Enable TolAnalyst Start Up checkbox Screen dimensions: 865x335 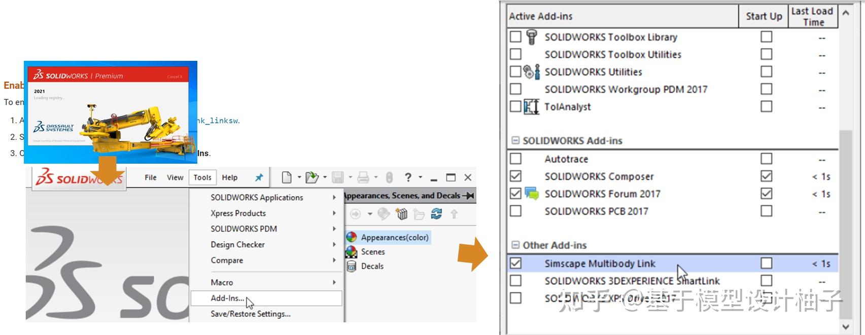coord(767,106)
